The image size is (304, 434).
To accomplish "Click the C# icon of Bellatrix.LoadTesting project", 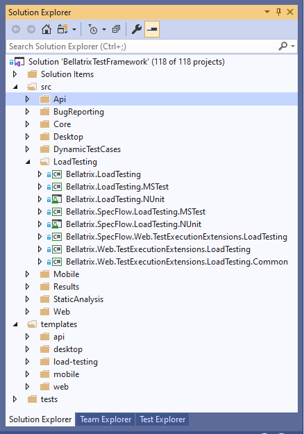I will pyautogui.click(x=57, y=174).
